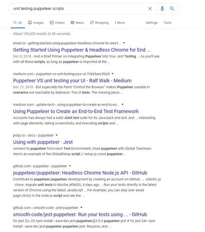Open the News results tab
Screen dimensions: 205x232
(x=77, y=23)
